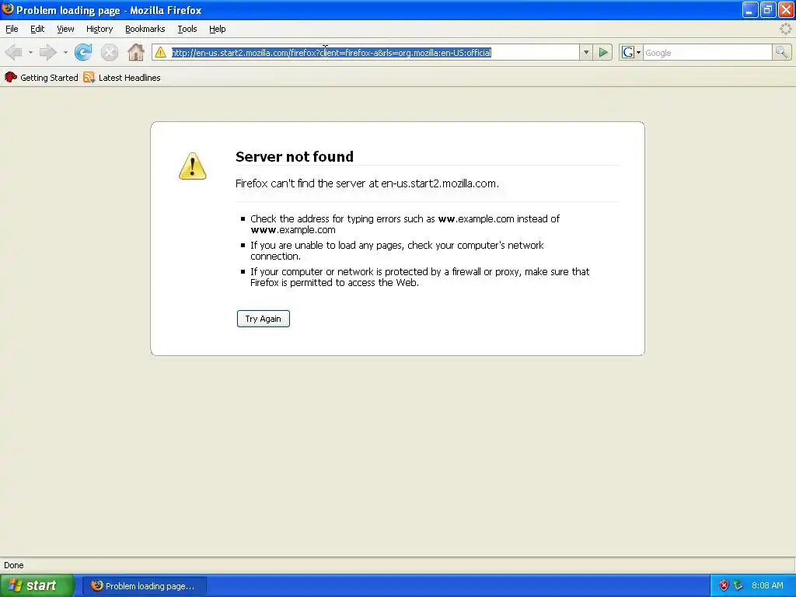Go to the Home page icon
The width and height of the screenshot is (796, 597).
[x=135, y=52]
